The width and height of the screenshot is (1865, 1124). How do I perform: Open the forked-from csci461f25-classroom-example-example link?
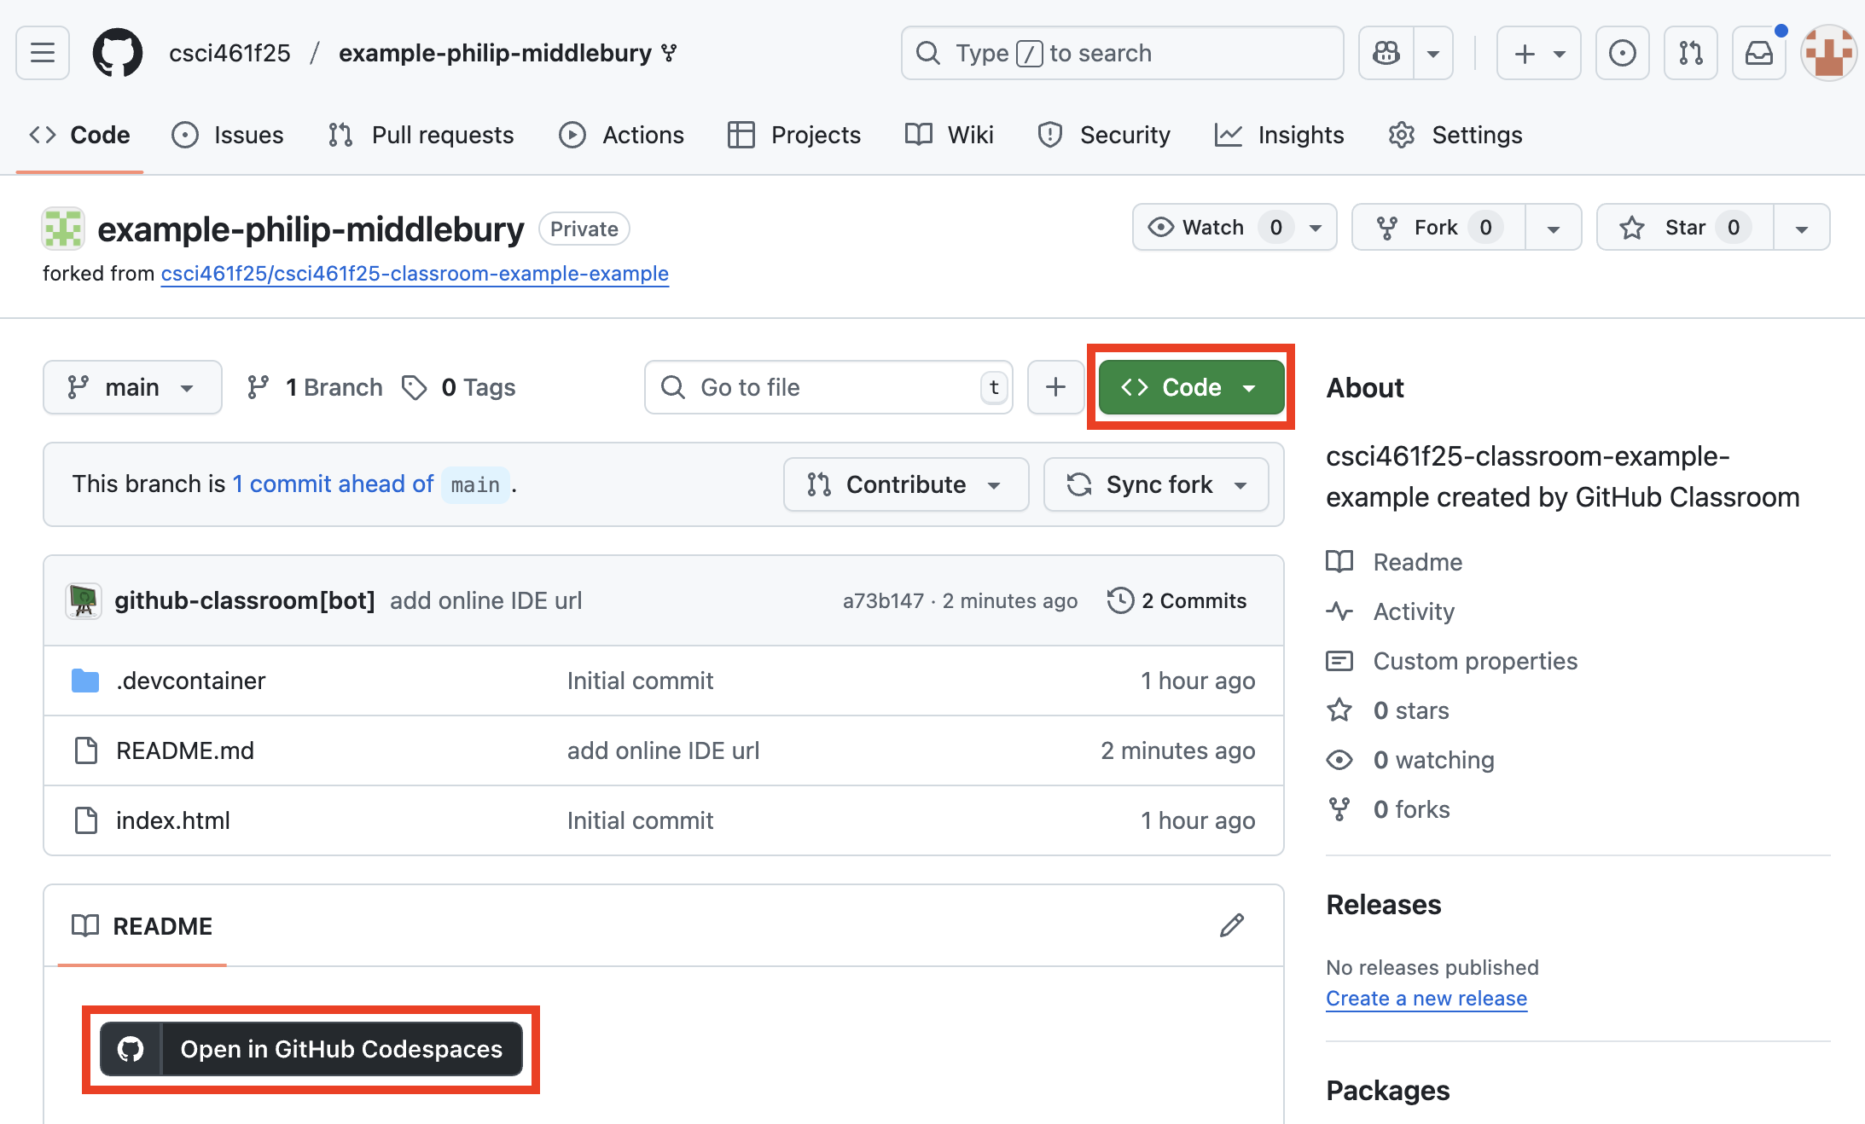415,274
